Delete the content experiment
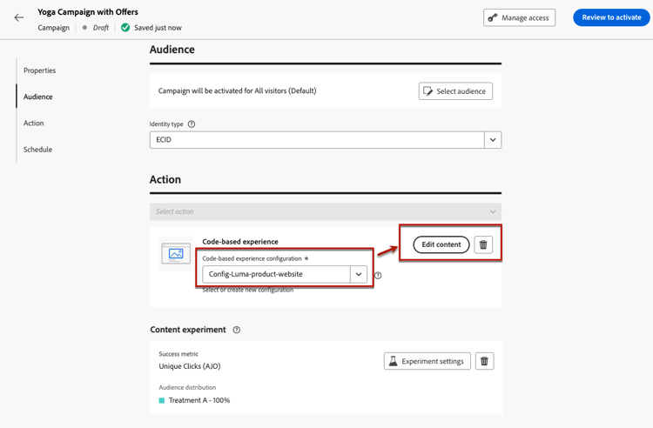Screen dimensions: 653x428 pyautogui.click(x=485, y=361)
